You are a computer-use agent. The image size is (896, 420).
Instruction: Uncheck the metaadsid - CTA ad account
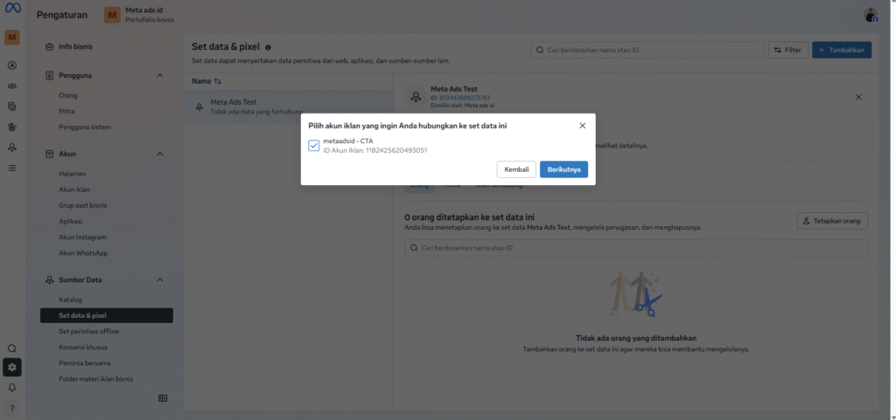pos(314,146)
